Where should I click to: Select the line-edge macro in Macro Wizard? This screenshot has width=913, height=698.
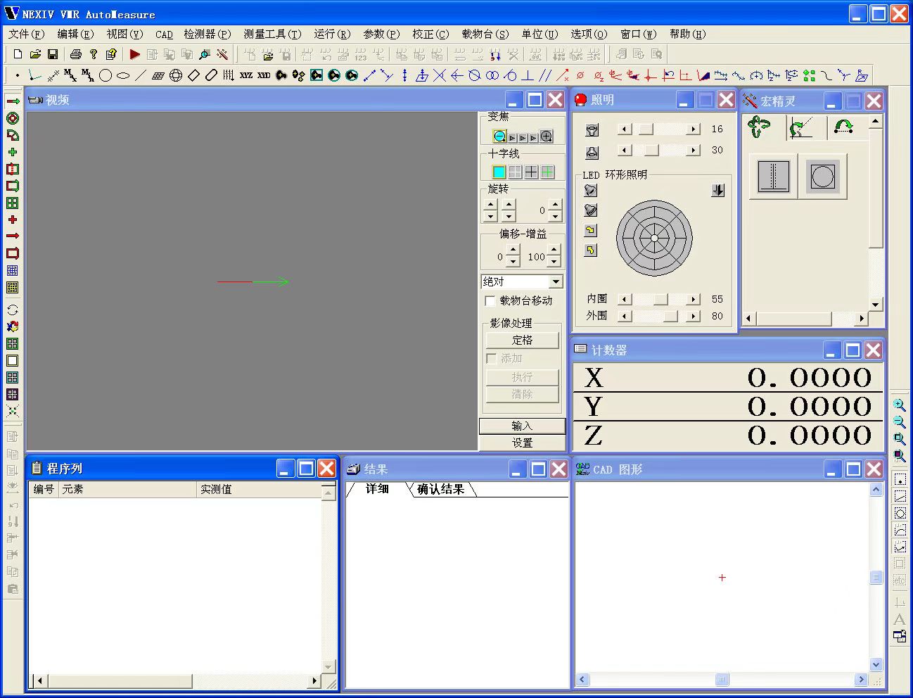coord(773,176)
